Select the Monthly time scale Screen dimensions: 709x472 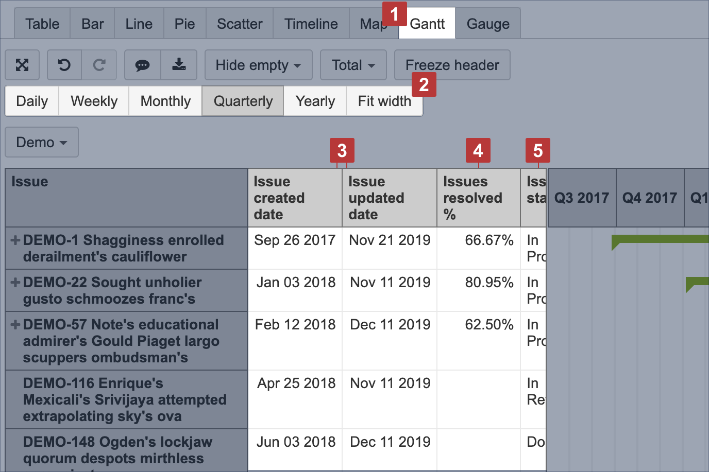(165, 101)
